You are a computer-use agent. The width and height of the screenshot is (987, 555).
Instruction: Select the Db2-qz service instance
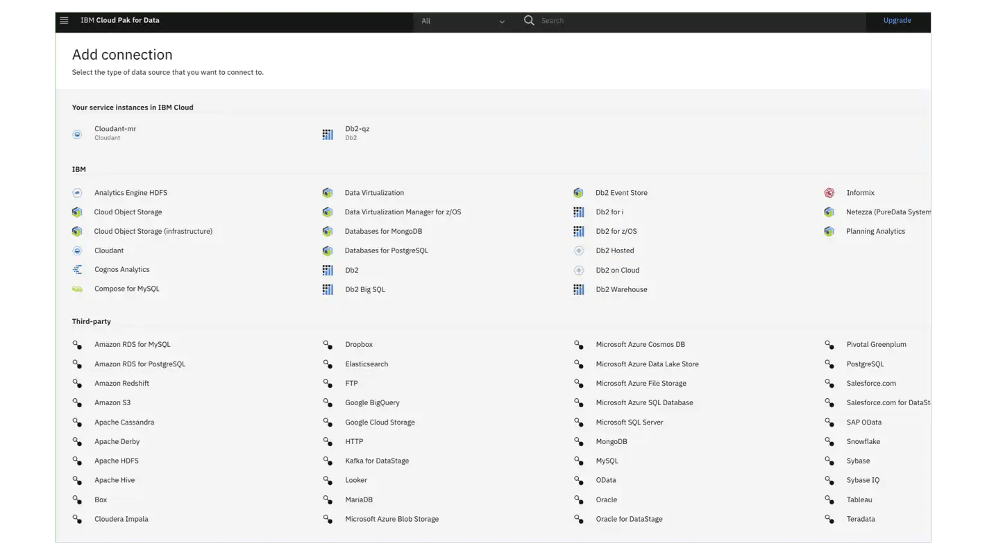357,132
